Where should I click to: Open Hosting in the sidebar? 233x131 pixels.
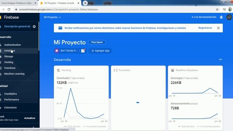pyautogui.click(x=9, y=62)
